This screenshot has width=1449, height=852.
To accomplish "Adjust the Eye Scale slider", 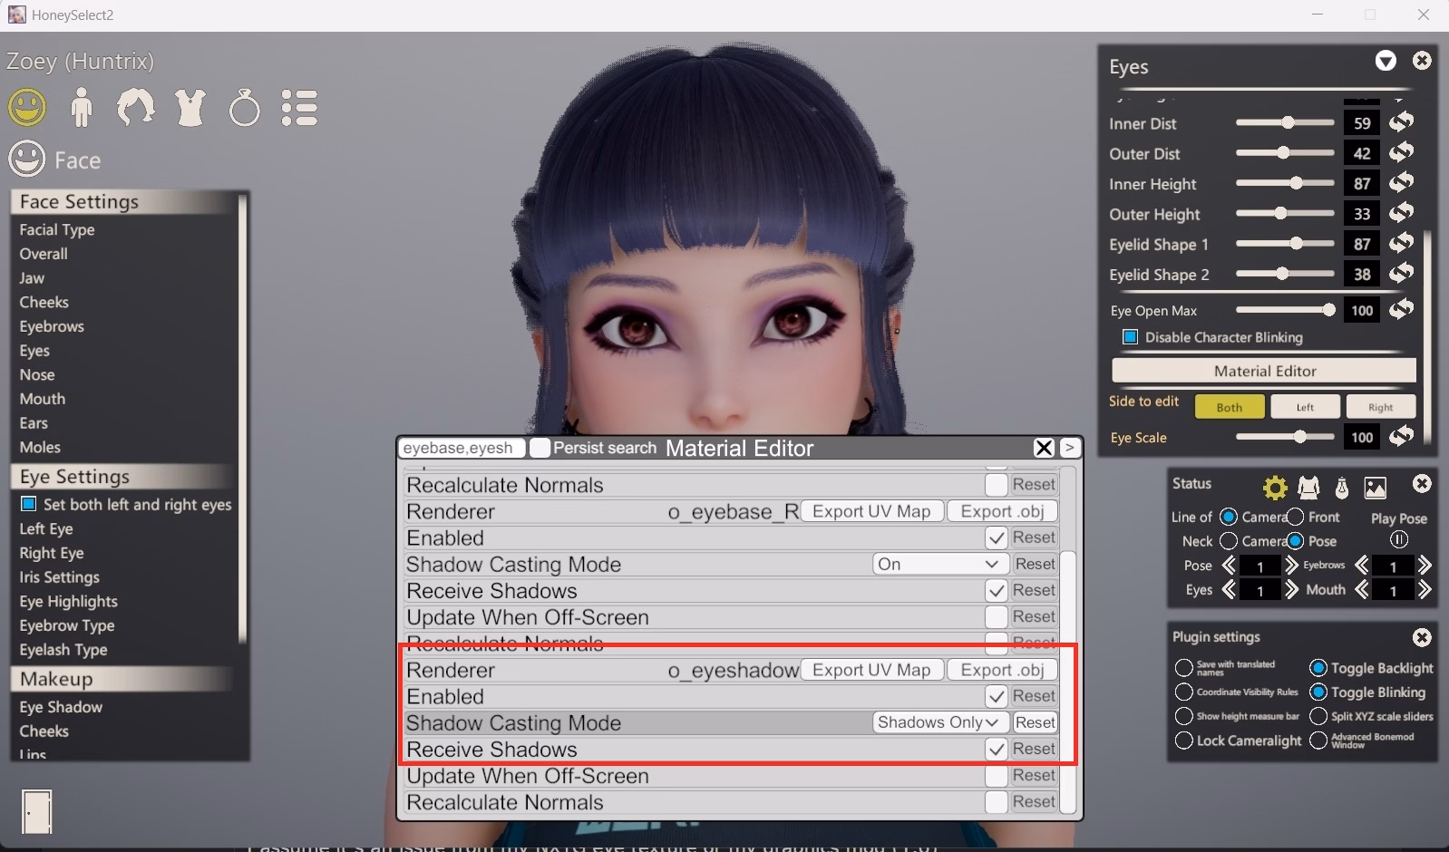I will (x=1300, y=437).
